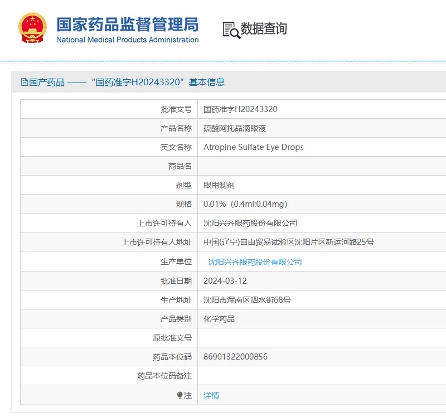446x417 pixels.
Task: Click the 数据查询 magnifier document icon
Action: [231, 30]
